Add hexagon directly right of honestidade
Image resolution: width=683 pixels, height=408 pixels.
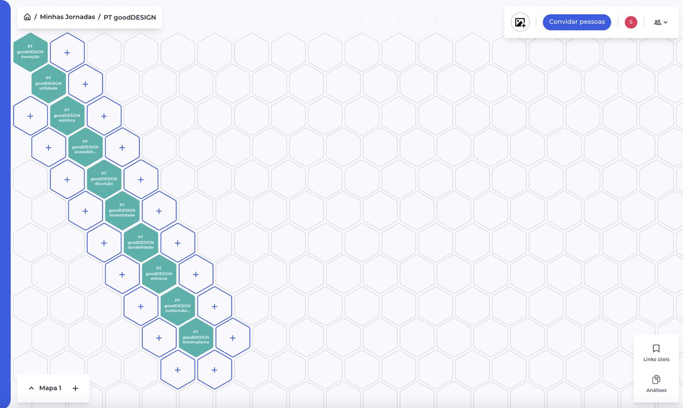(159, 211)
